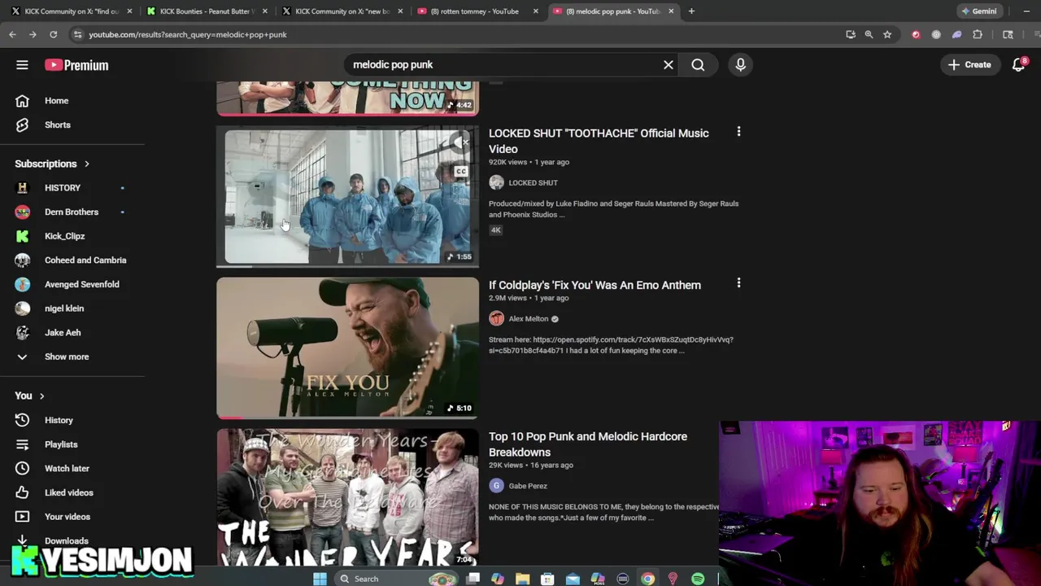Switch to the rotten tommey YouTube tab

(x=477, y=11)
